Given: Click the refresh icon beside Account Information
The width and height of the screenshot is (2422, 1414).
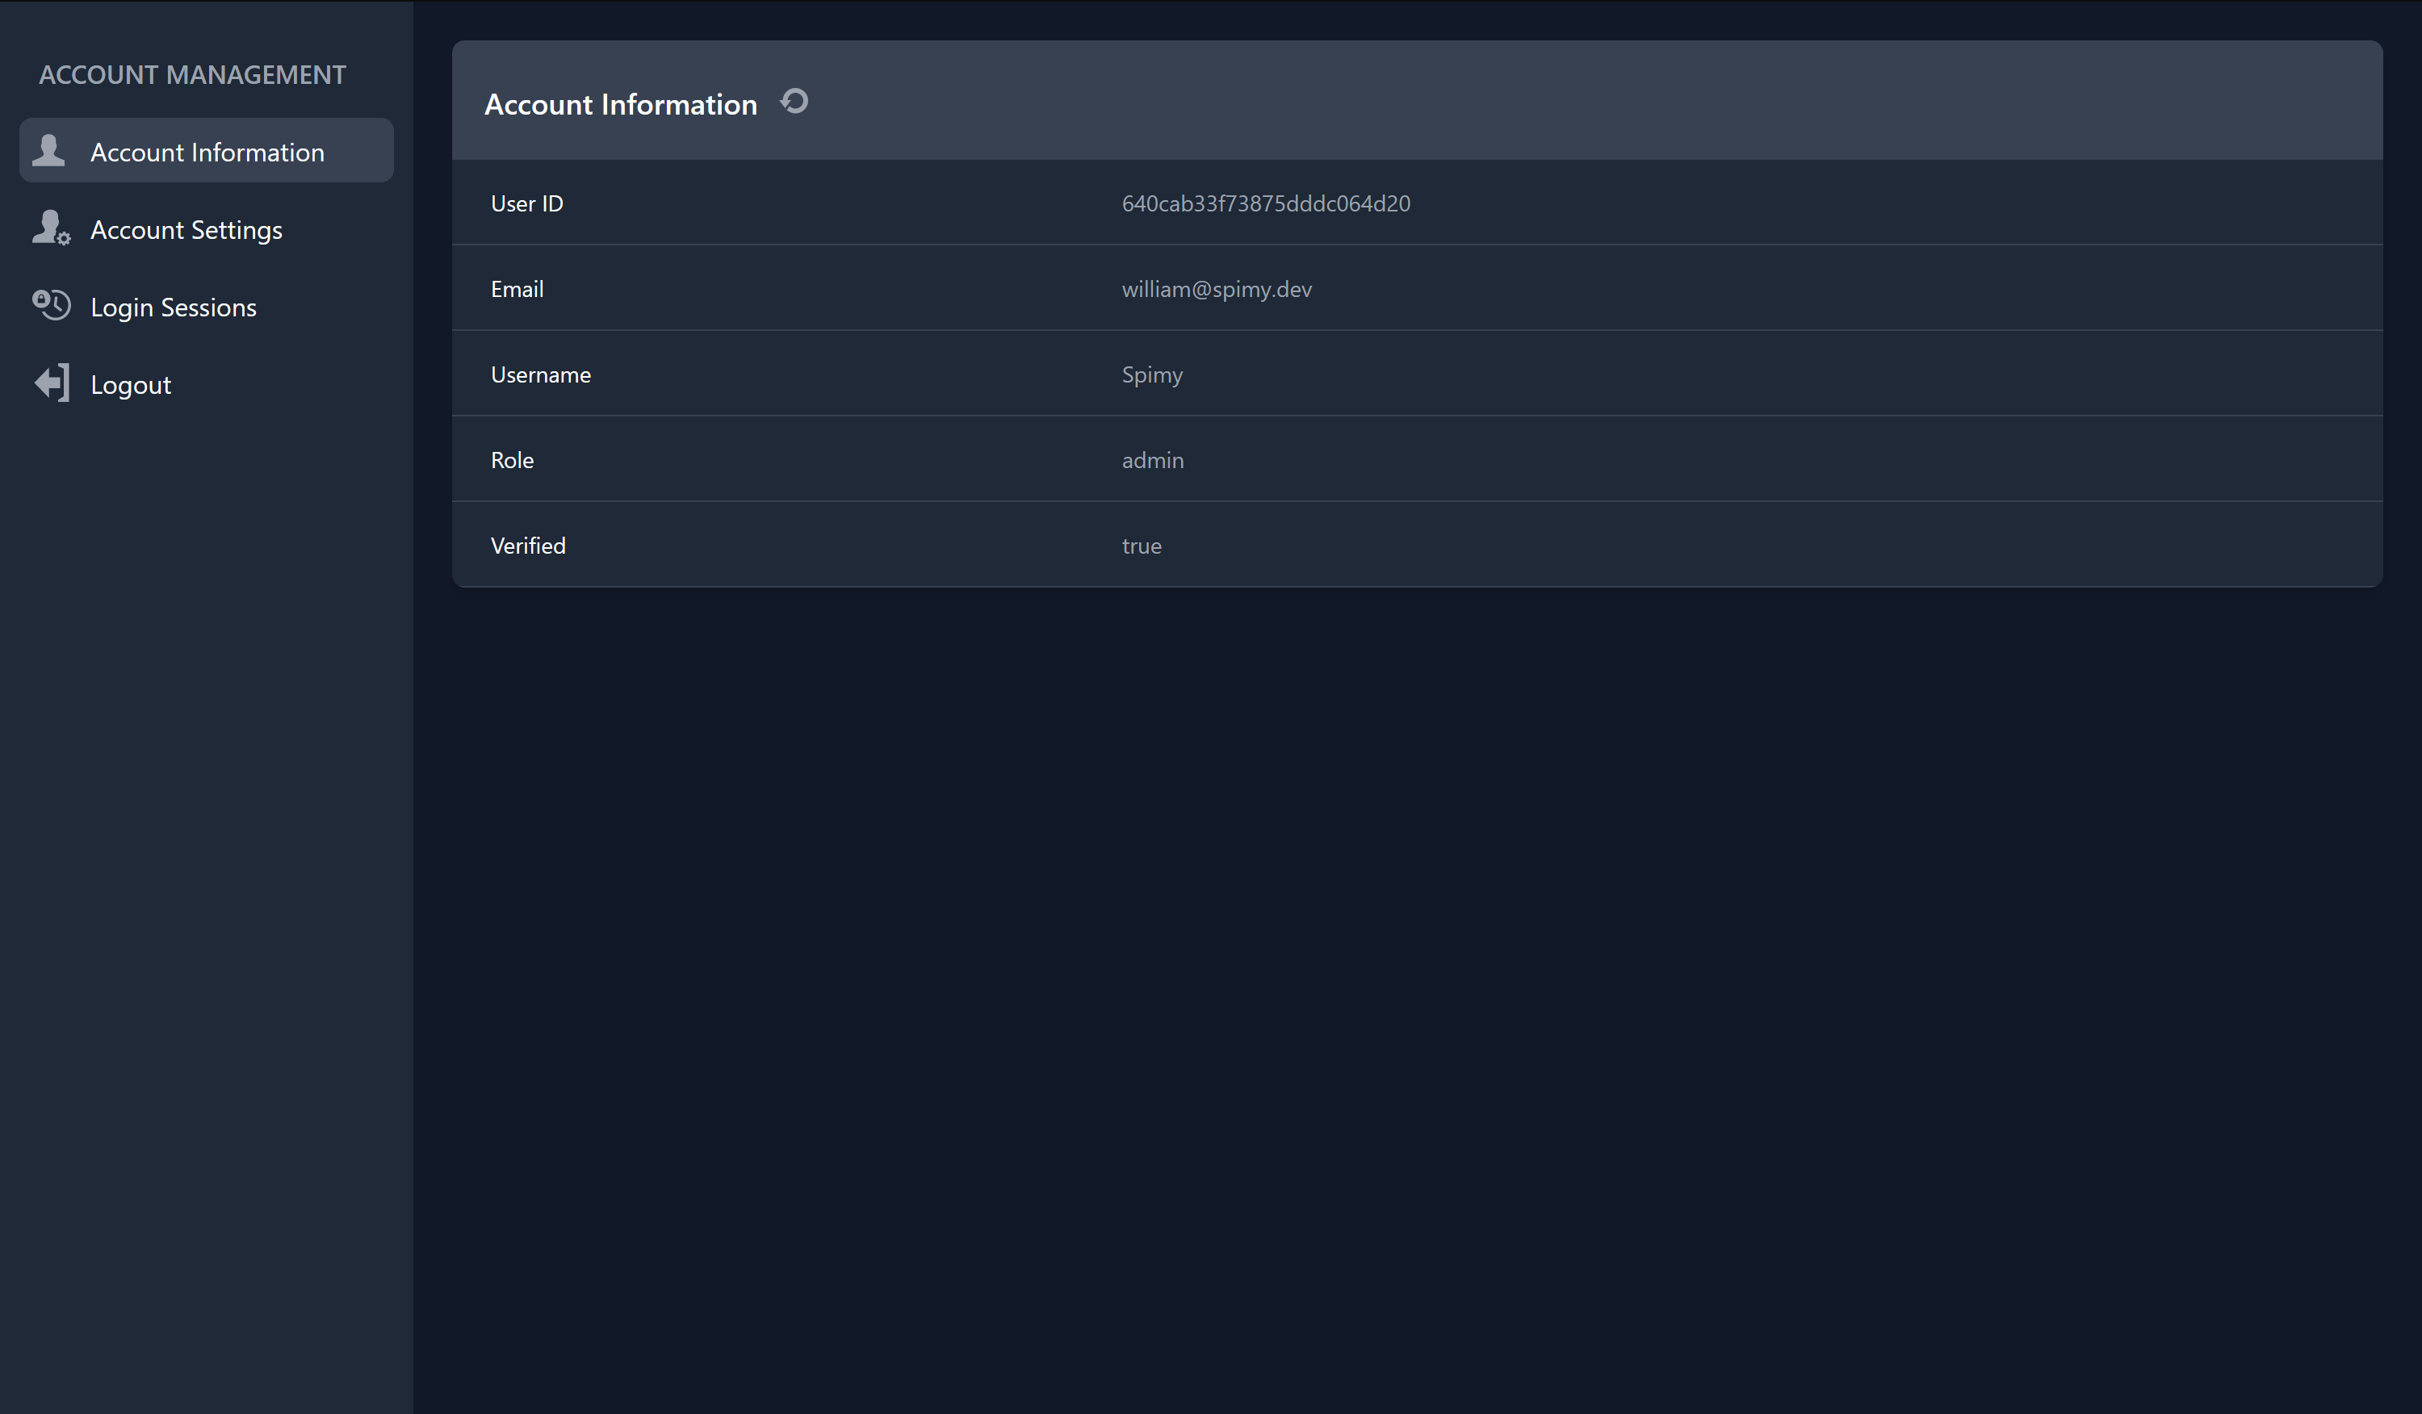Looking at the screenshot, I should [794, 102].
